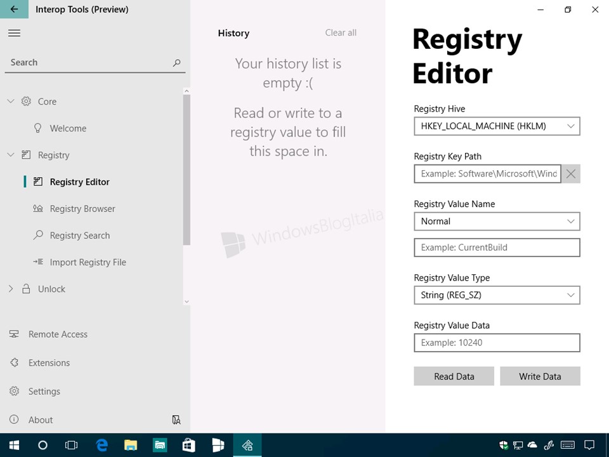Open Import Registry File page
This screenshot has height=457, width=609.
[88, 262]
